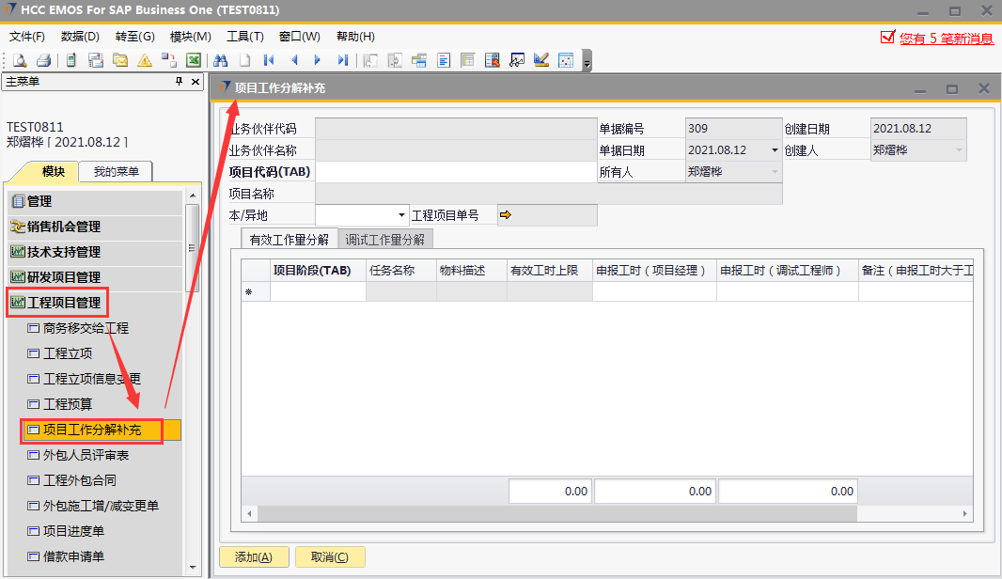Click the yellow link arrow beside 工程项目单号

point(506,215)
